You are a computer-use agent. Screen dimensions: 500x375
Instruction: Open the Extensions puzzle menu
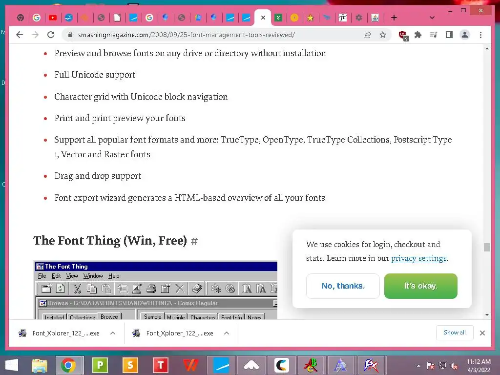[x=418, y=35]
